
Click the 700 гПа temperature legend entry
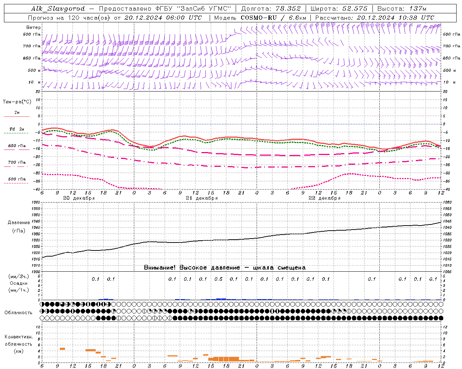17,163
